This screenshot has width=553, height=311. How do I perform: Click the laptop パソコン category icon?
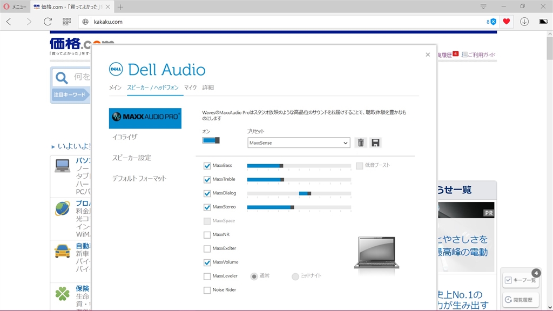pos(63,166)
